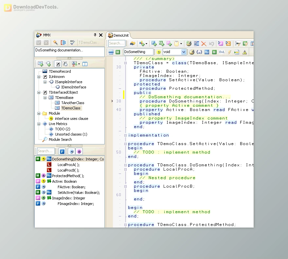This screenshot has width=288, height=259.
Task: Click the orange C convert icon
Action: [x=228, y=44]
